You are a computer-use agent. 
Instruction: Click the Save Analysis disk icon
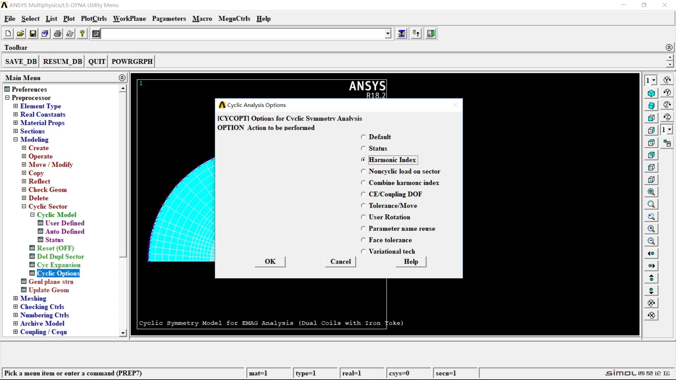tap(33, 33)
